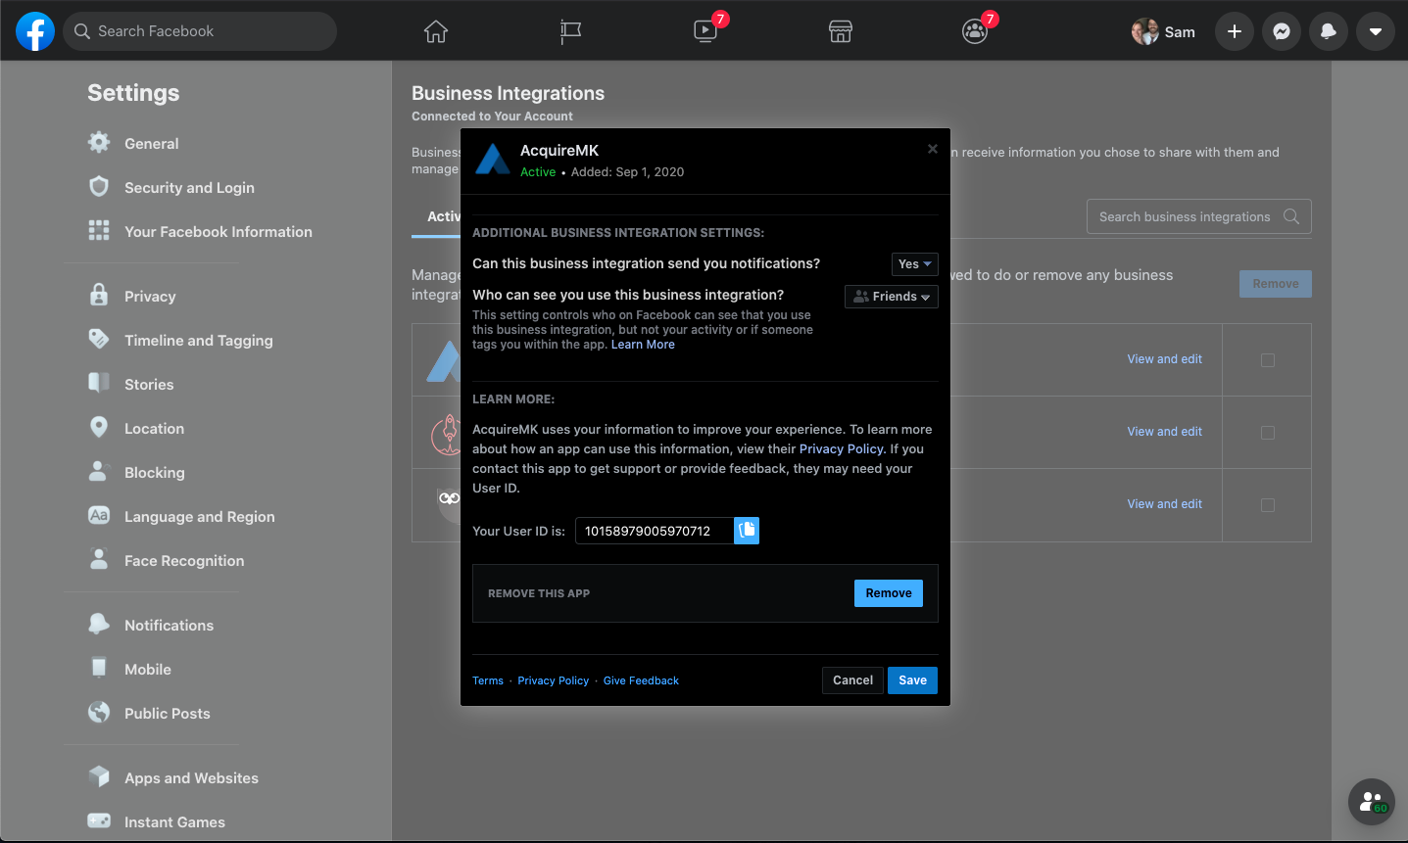Open the Watch video icon
Image resolution: width=1408 pixels, height=843 pixels.
coord(705,31)
